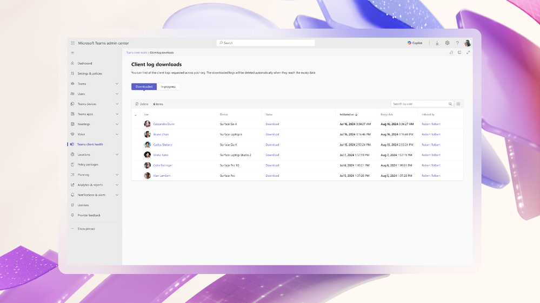Download the log for Surface Pro 10

[x=272, y=165]
